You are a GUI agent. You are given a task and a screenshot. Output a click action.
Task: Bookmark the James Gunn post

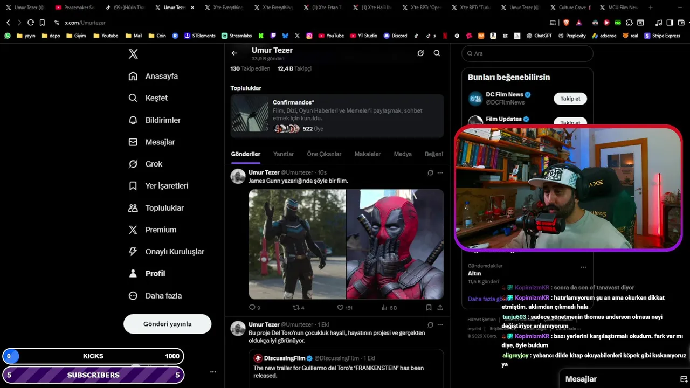click(429, 308)
